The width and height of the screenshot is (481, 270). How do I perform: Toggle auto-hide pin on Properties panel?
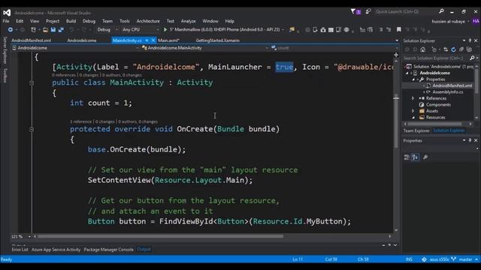pos(470,140)
